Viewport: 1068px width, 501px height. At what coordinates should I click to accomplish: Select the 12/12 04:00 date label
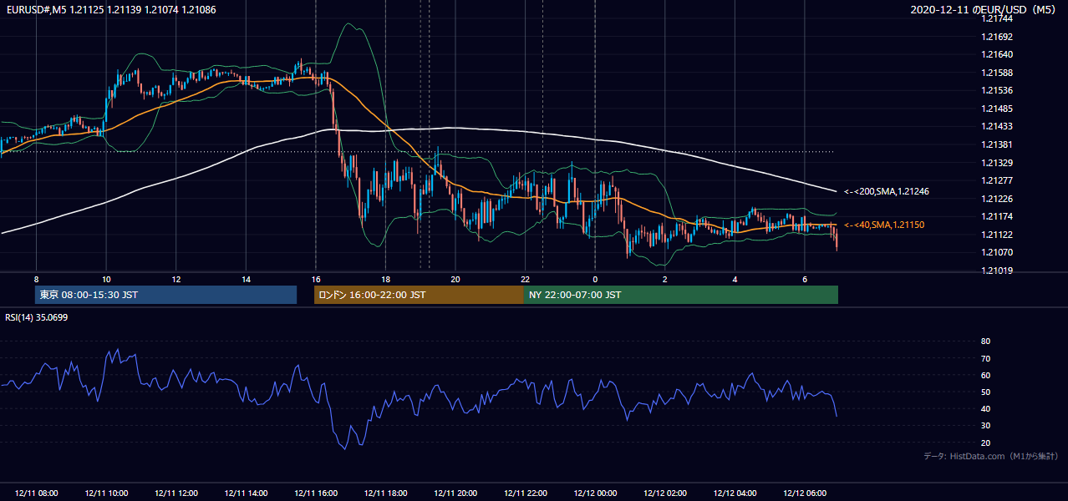[x=735, y=493]
